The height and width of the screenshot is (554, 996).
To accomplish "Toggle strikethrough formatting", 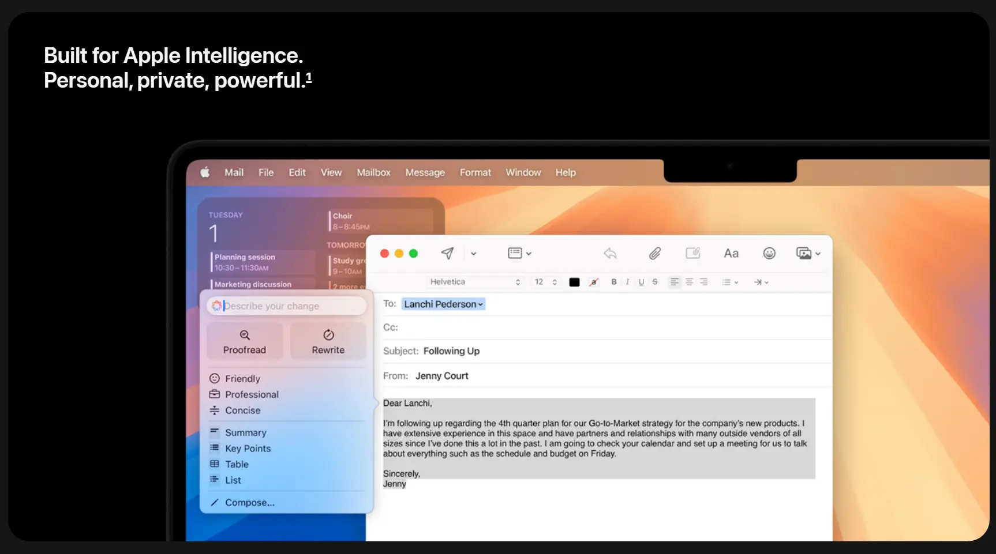I will coord(655,282).
